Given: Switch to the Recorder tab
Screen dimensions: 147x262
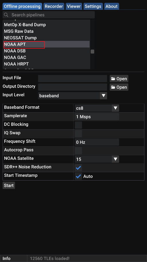Looking at the screenshot, I should point(54,6).
